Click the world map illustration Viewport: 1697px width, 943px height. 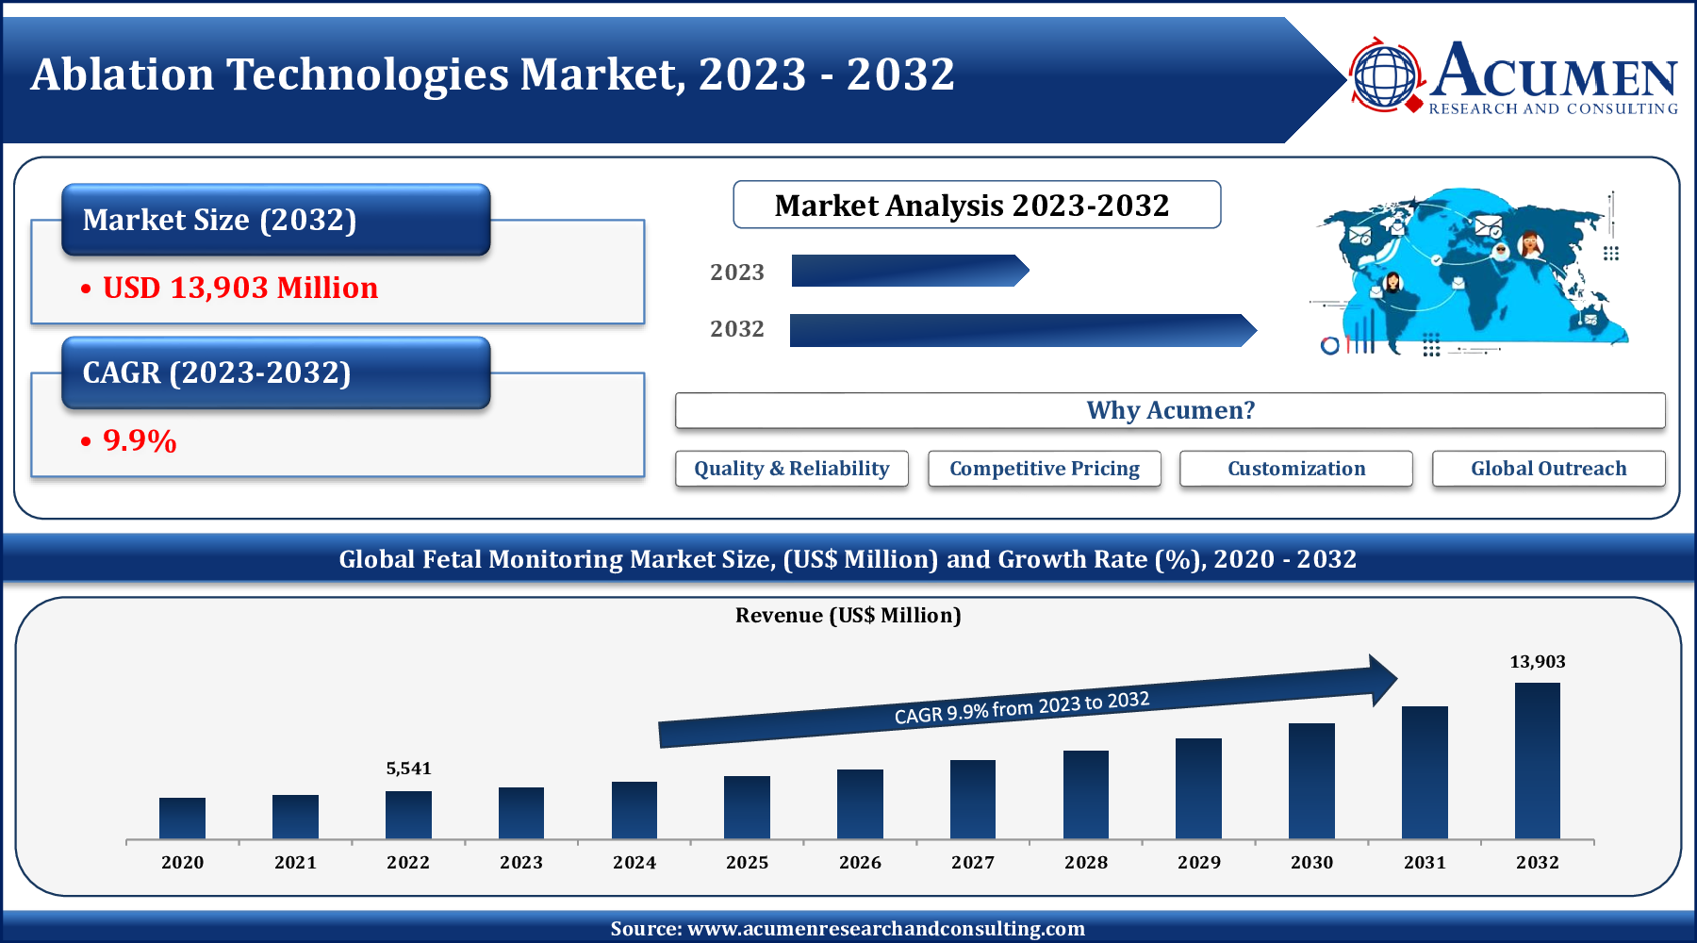click(x=1471, y=273)
